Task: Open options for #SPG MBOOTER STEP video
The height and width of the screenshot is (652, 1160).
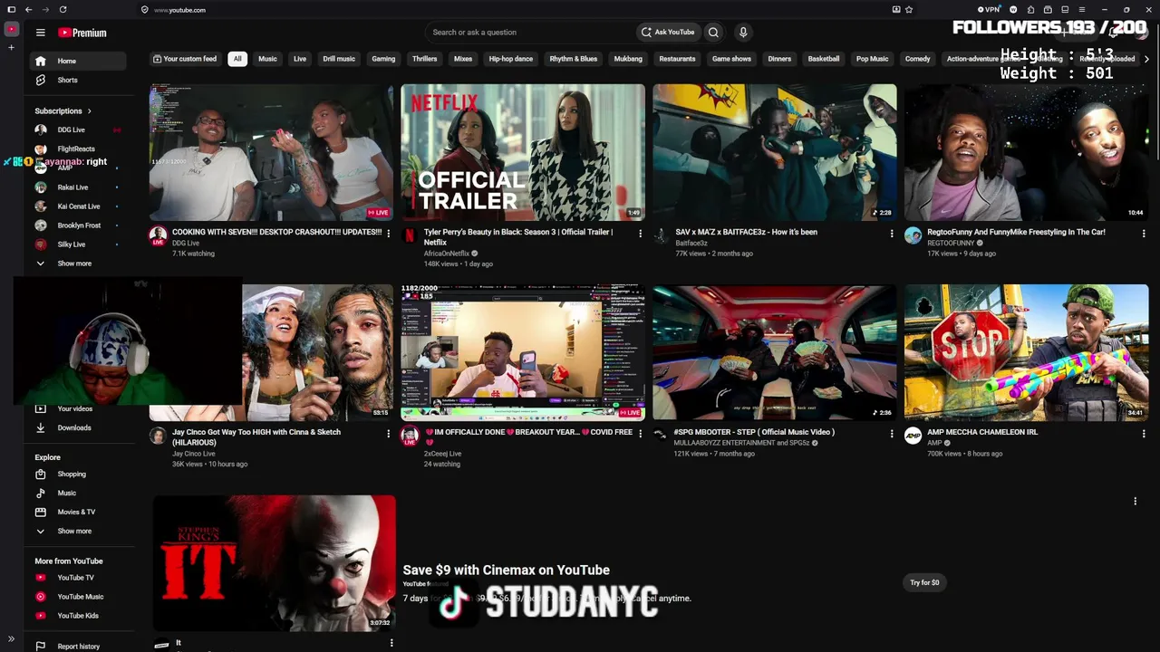Action: (892, 434)
